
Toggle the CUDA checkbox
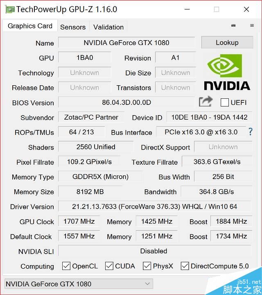click(109, 266)
